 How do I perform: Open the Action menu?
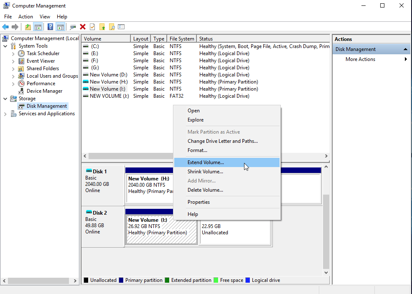pos(25,16)
